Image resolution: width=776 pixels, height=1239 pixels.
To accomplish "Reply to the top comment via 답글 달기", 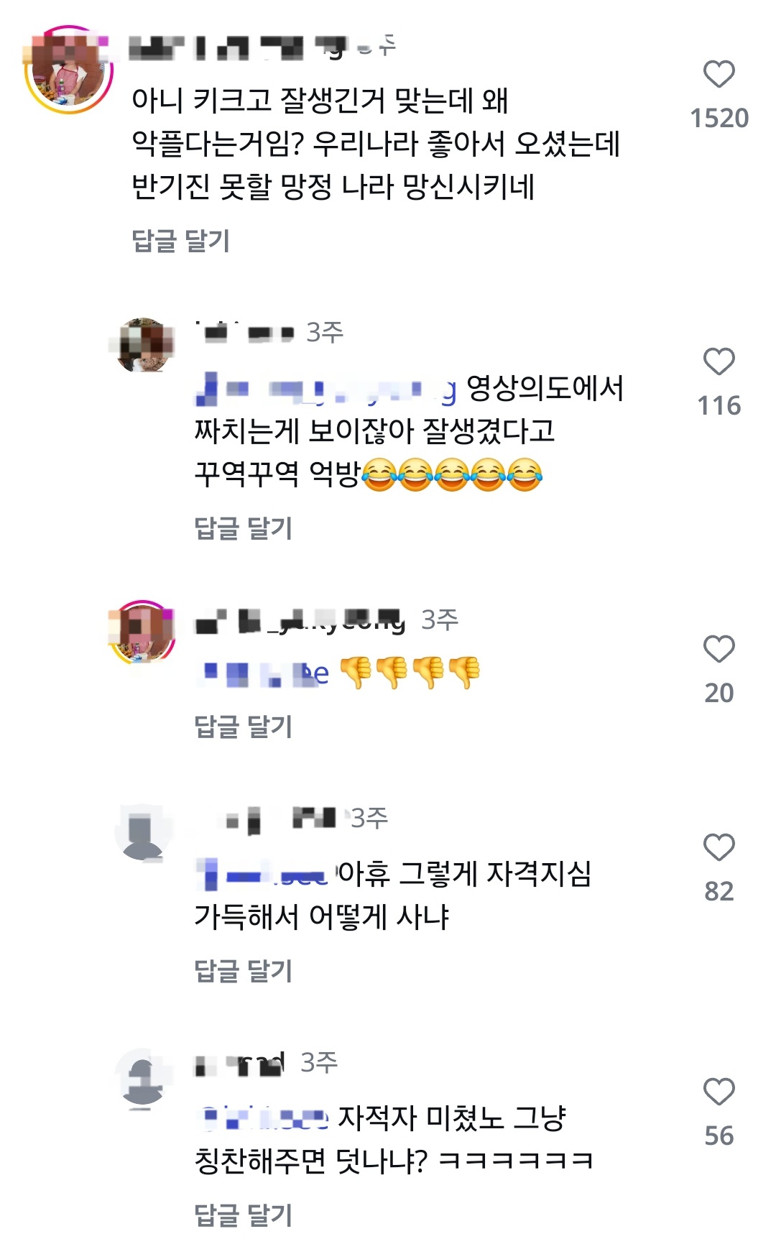I will [181, 241].
